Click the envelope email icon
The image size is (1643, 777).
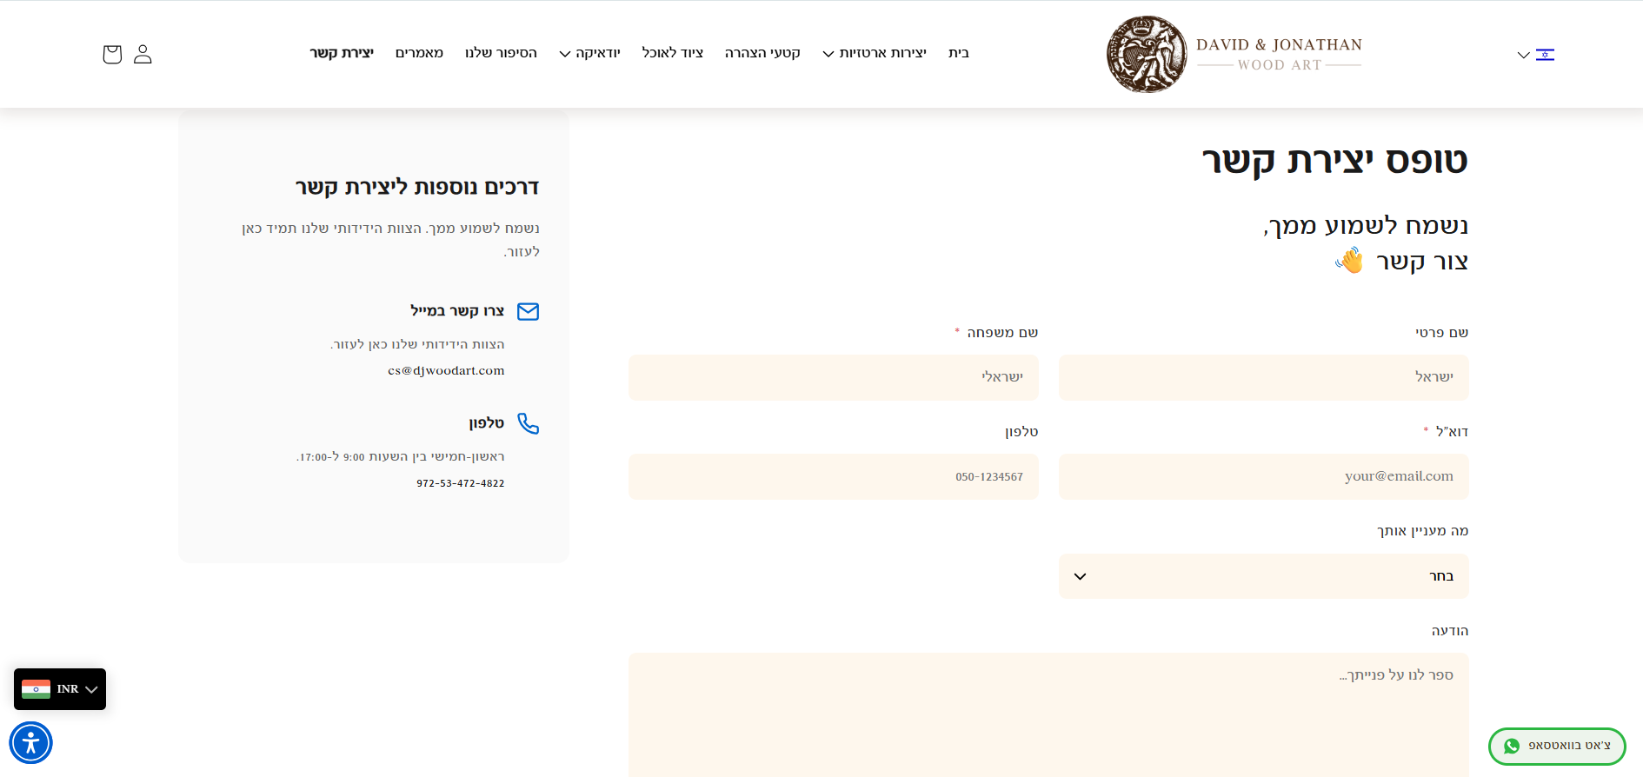[528, 311]
